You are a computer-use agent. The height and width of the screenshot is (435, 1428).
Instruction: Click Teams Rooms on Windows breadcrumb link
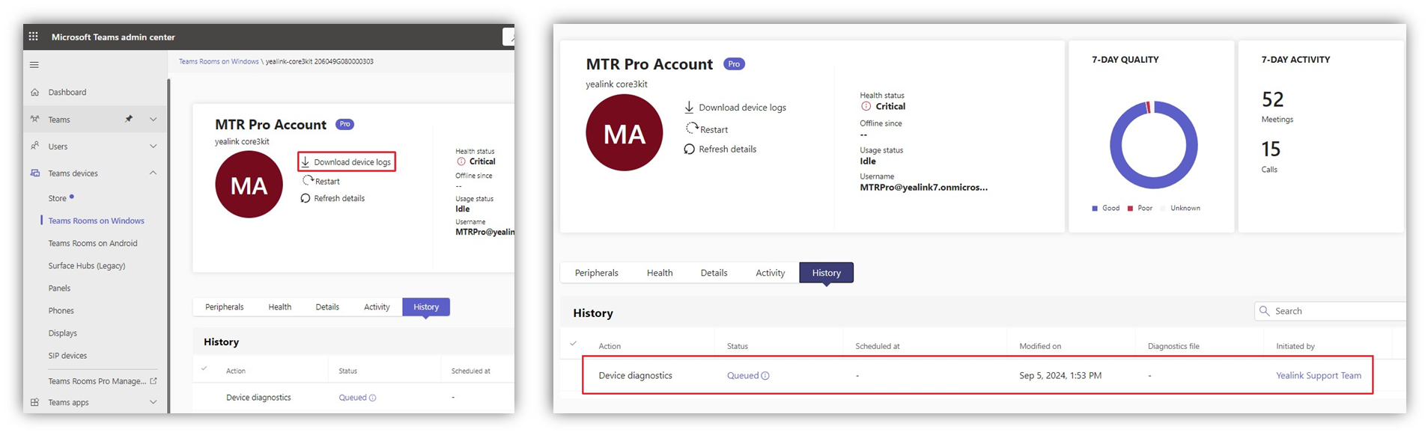pyautogui.click(x=219, y=61)
